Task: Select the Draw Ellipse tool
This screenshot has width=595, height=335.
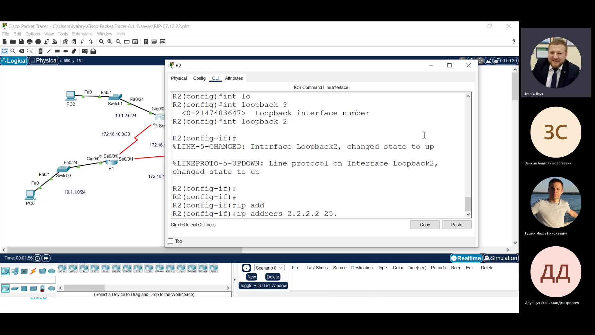Action: coord(65,51)
